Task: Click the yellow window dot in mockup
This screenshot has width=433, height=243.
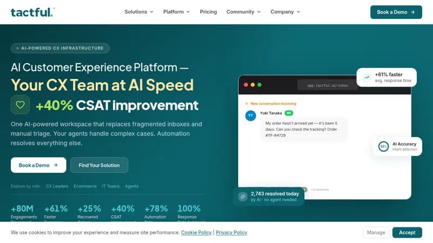Action: pyautogui.click(x=253, y=85)
